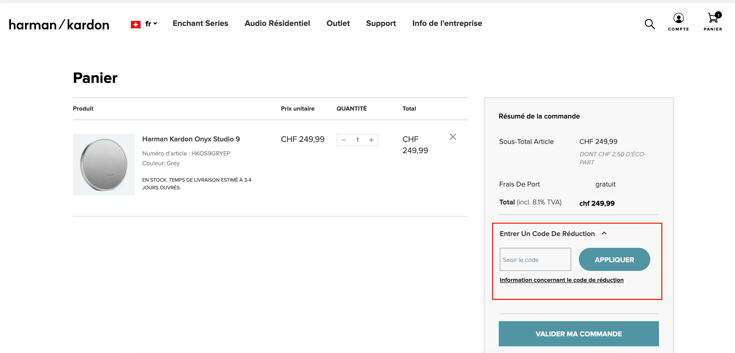Increase quantity with the plus icon
The width and height of the screenshot is (735, 353).
point(371,140)
